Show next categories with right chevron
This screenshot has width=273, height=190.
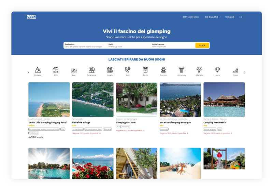(245, 72)
